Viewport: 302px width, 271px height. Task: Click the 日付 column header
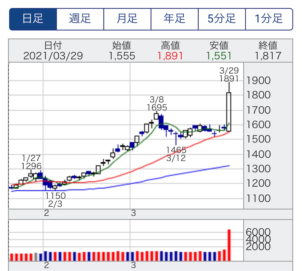(53, 46)
